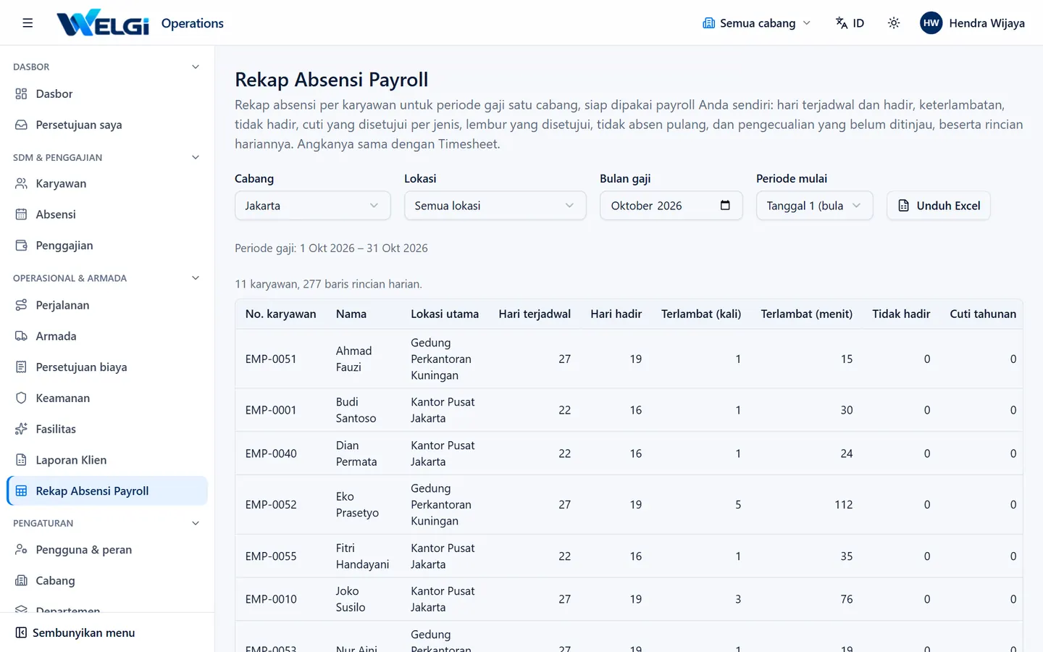Open the calendar picker icon for Bulan gaji
1043x652 pixels.
(x=725, y=206)
